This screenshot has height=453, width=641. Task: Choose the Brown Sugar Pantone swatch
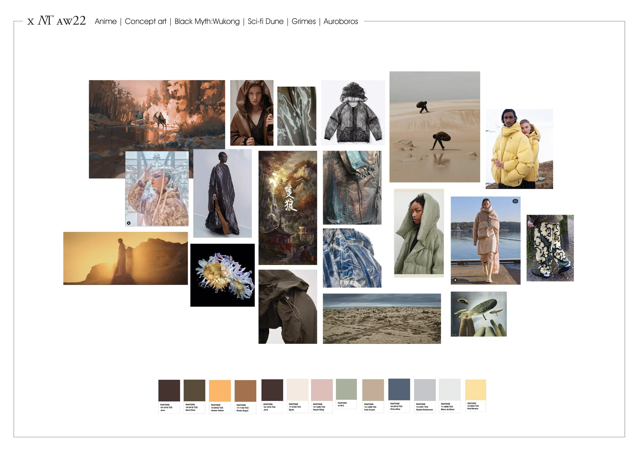pos(245,397)
